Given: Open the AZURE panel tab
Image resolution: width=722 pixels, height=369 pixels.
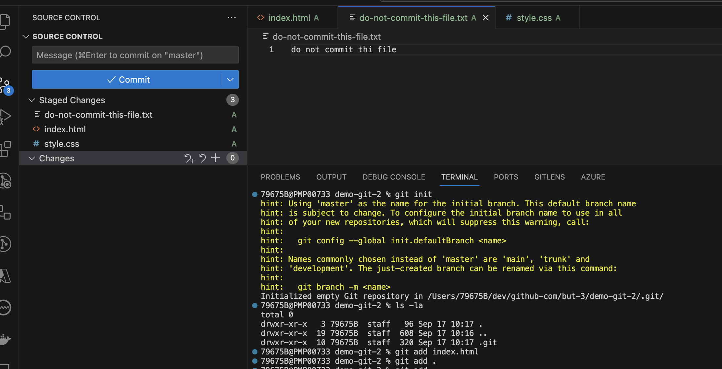Looking at the screenshot, I should click(x=593, y=177).
